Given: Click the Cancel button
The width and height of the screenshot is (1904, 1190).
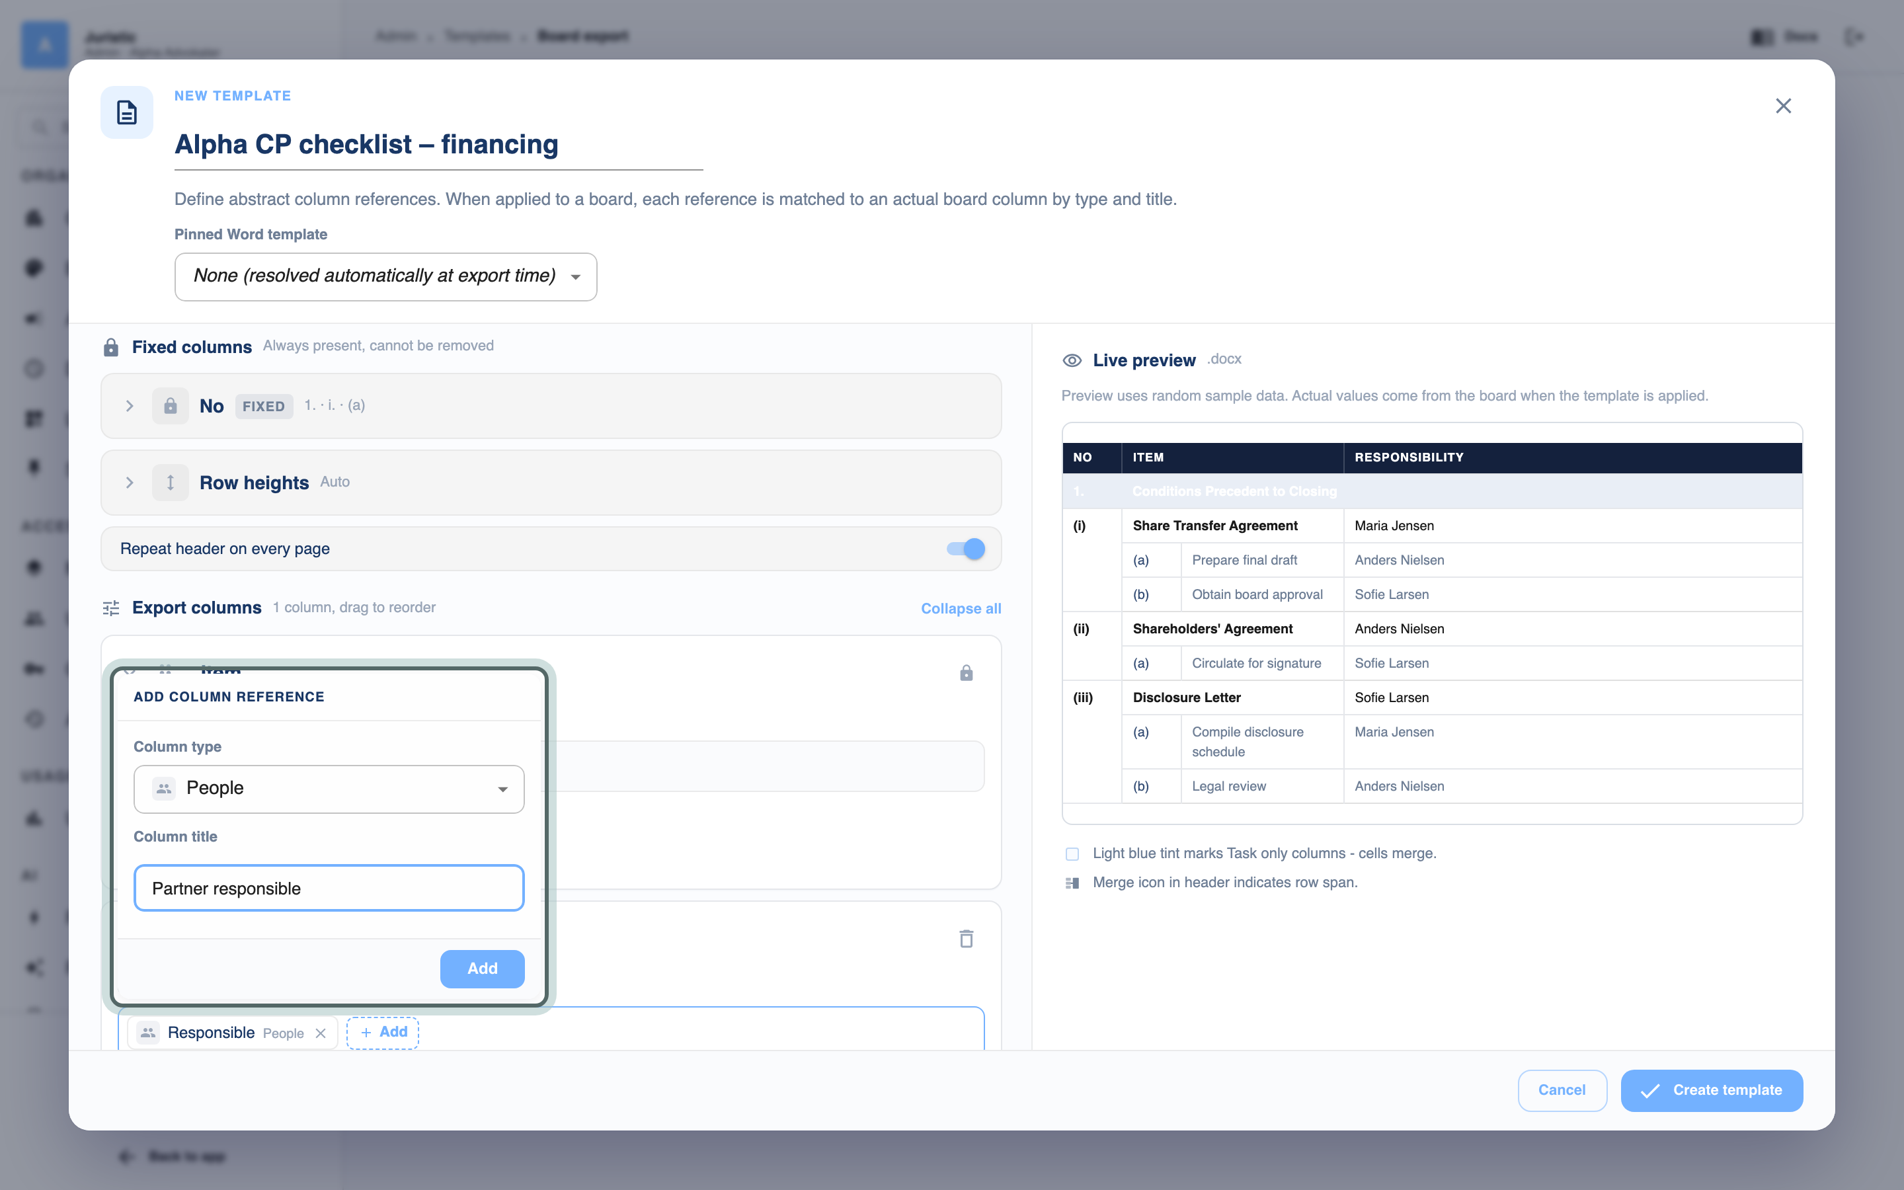Looking at the screenshot, I should [x=1562, y=1090].
